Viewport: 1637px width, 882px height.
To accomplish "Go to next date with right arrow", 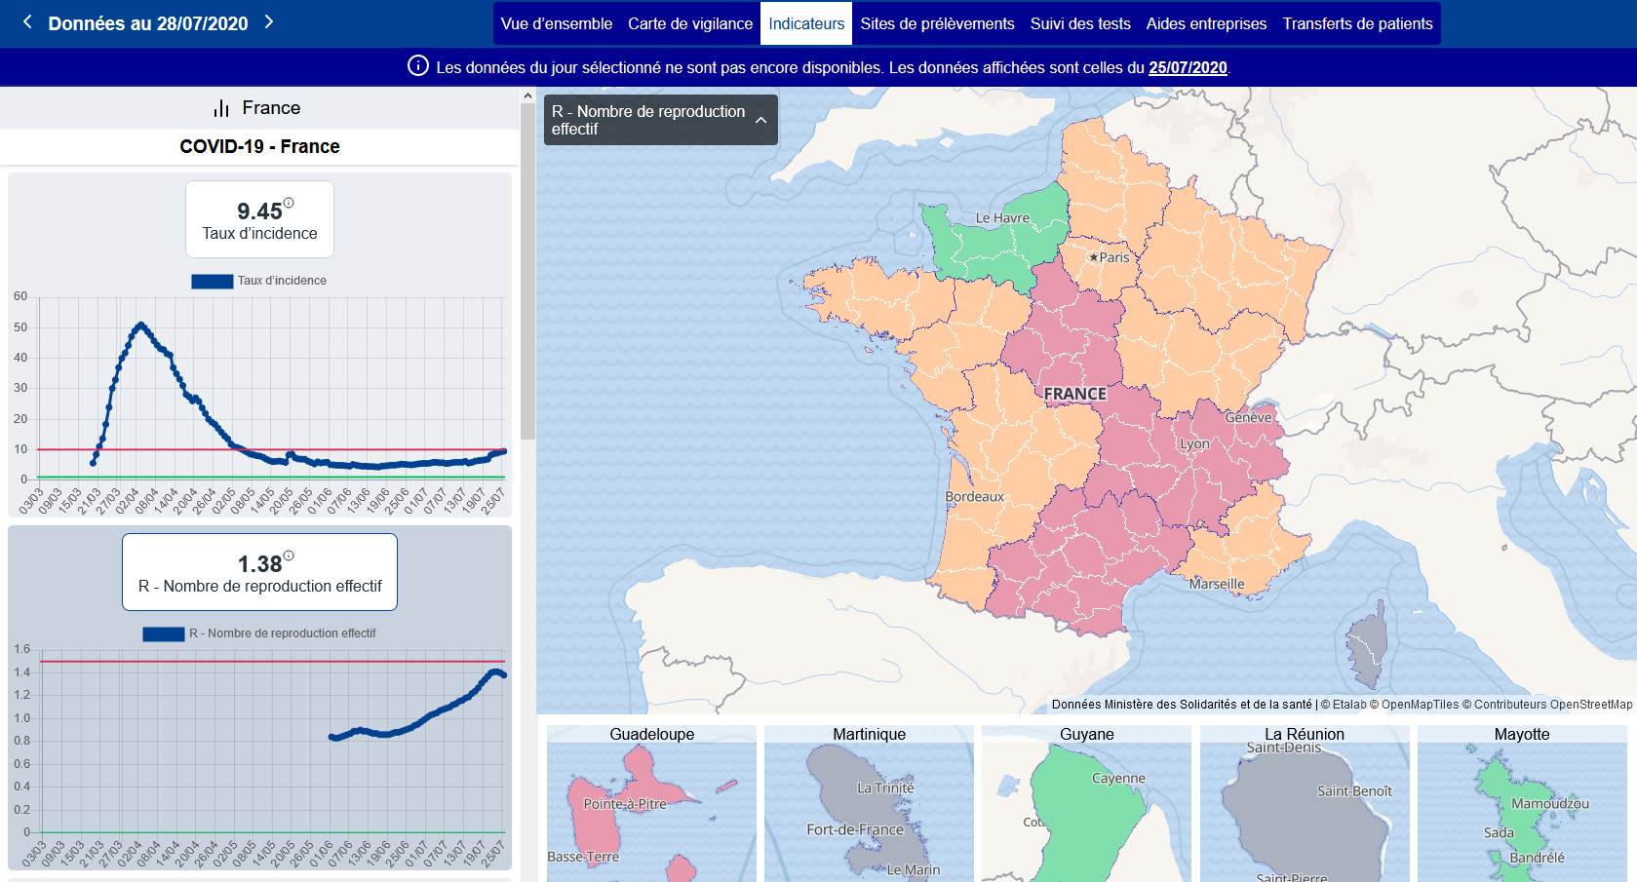I will pyautogui.click(x=269, y=21).
